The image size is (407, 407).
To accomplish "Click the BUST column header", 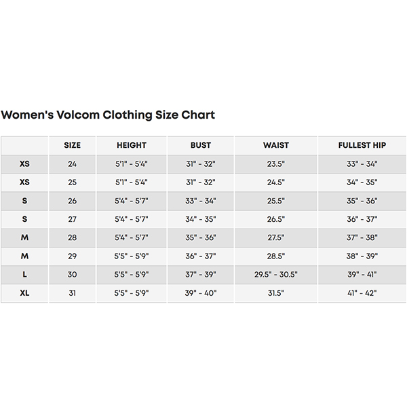I will pos(200,145).
